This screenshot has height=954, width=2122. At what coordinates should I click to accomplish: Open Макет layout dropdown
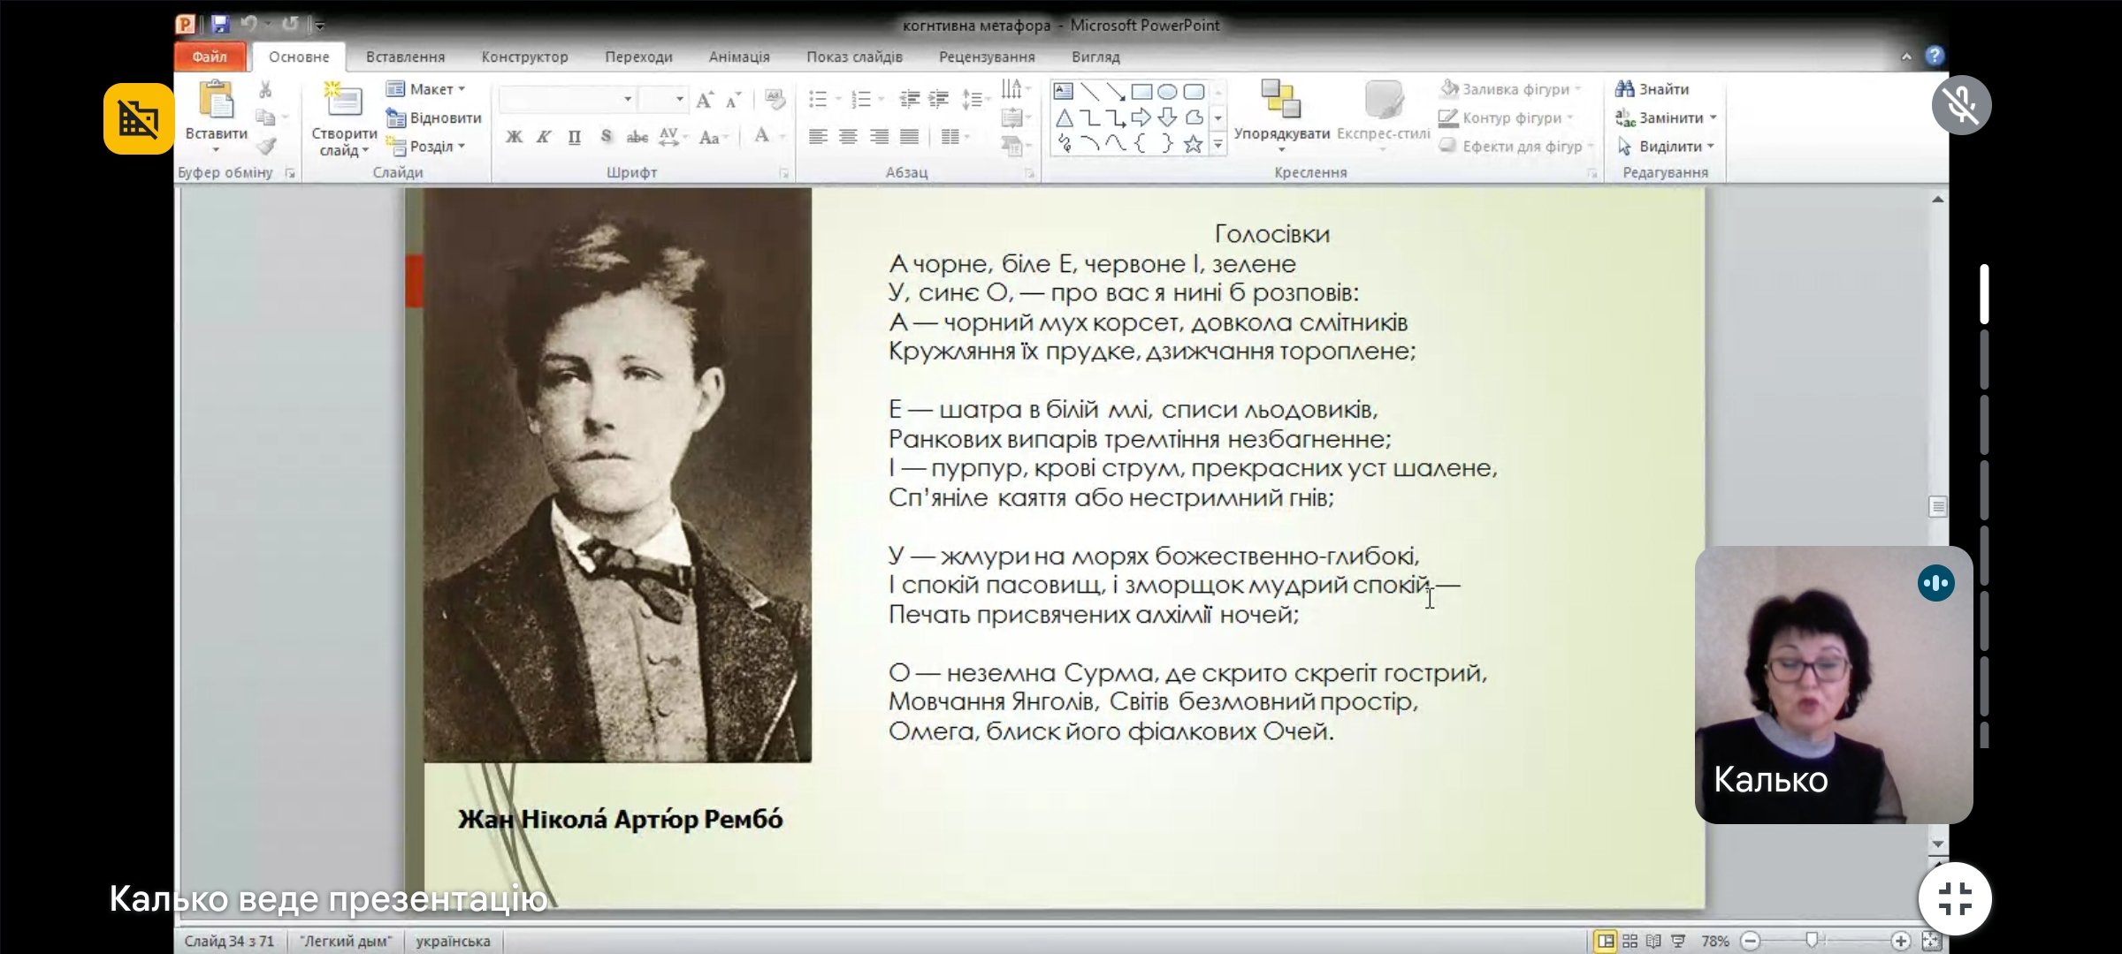pos(425,89)
